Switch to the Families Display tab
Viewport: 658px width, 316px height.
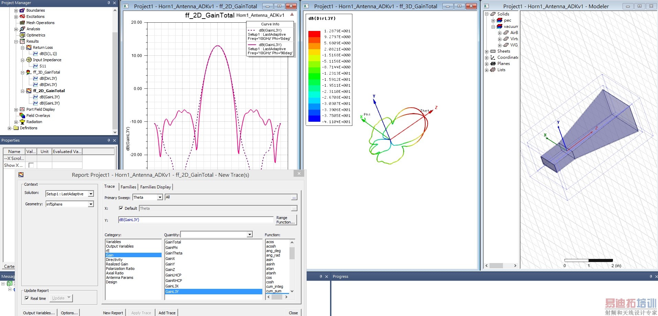point(155,187)
